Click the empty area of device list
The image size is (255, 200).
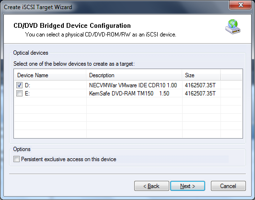[128, 118]
